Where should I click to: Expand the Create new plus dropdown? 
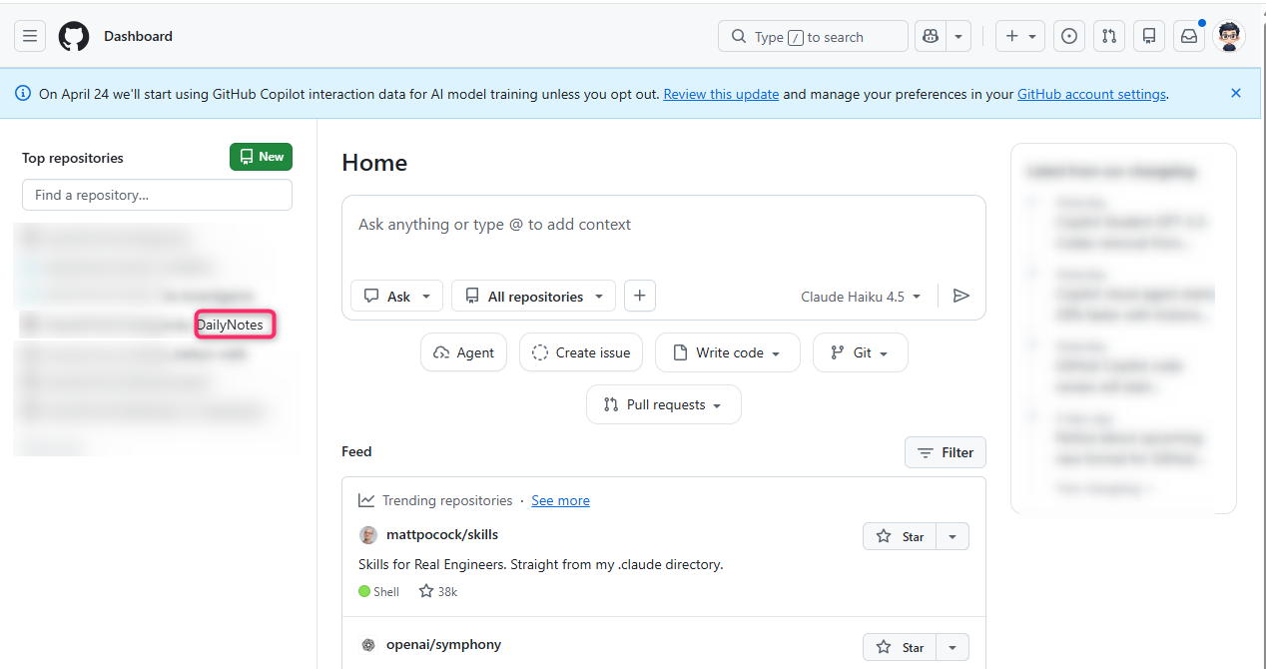click(x=1019, y=37)
